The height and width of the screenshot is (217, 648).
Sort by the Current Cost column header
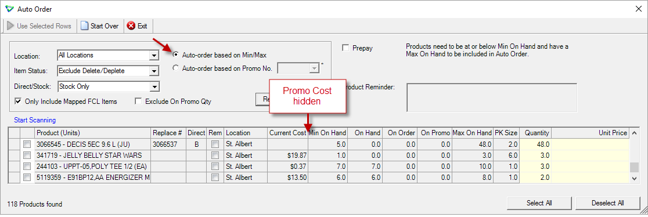point(287,133)
